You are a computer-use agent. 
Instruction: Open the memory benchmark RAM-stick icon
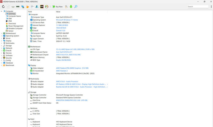coord(18,7)
